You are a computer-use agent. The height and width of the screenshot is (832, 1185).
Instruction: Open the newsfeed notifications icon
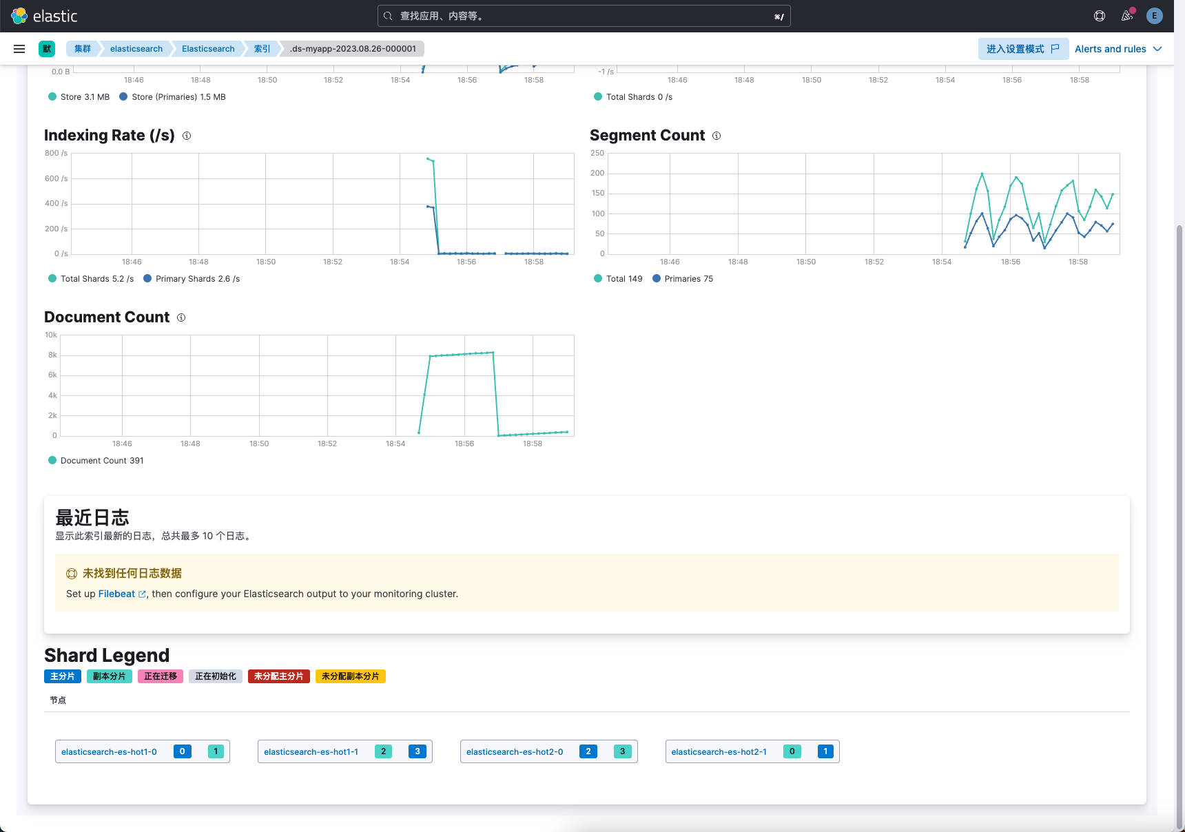(x=1127, y=16)
